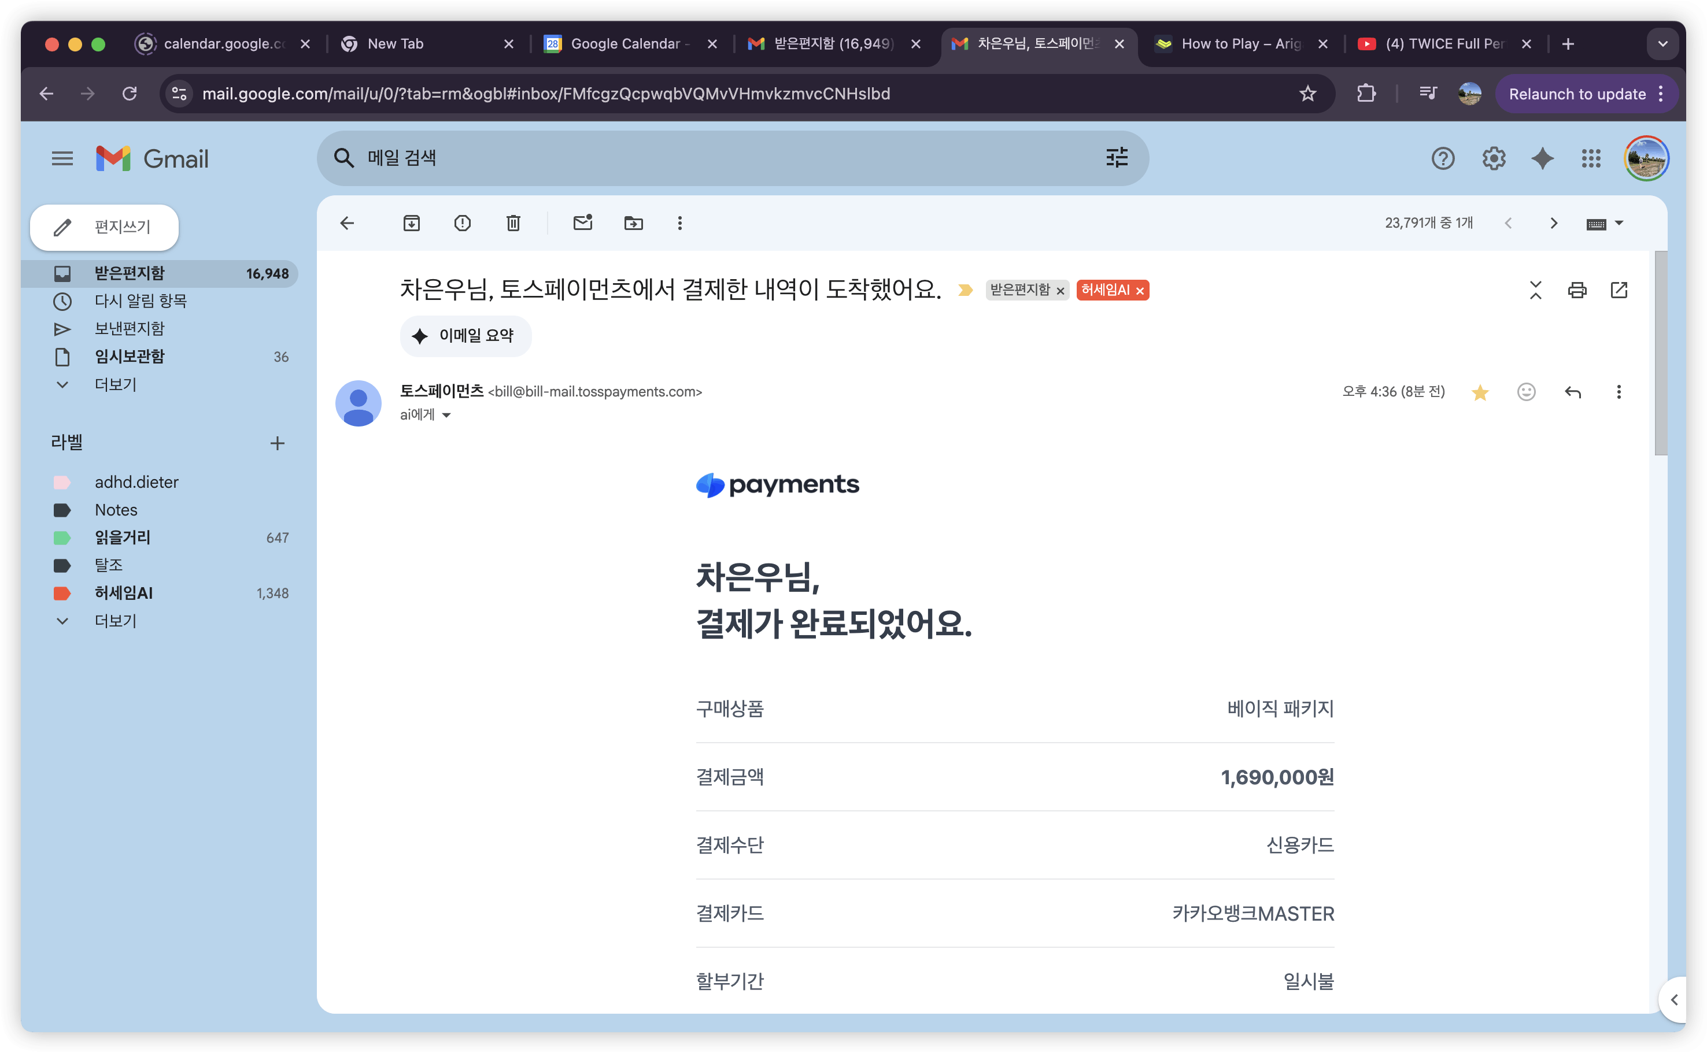Report spam using the exclamation icon
This screenshot has width=1707, height=1053.
(462, 223)
